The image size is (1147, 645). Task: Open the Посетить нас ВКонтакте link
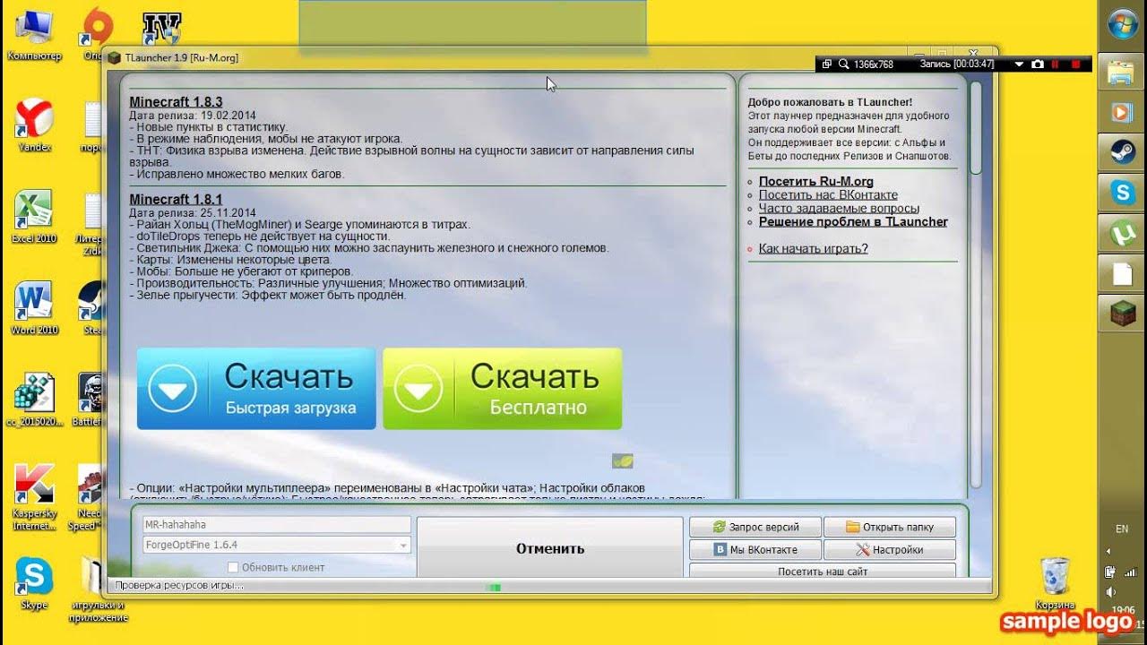828,194
